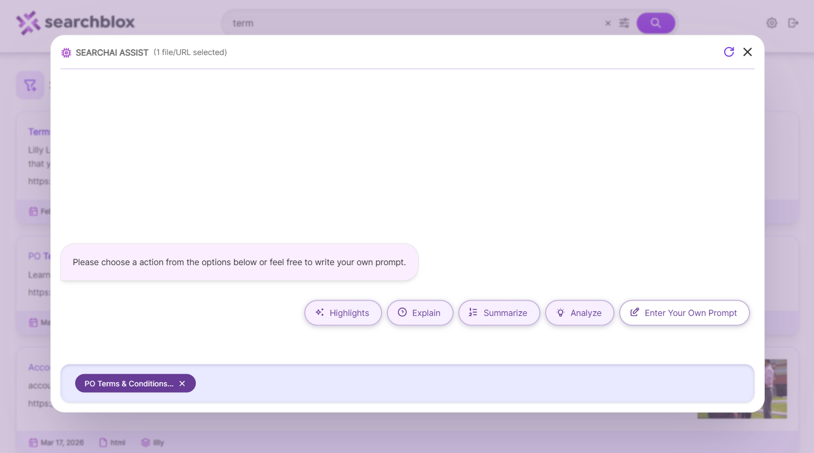814x453 pixels.
Task: Click the Highlights action button
Action: click(343, 313)
